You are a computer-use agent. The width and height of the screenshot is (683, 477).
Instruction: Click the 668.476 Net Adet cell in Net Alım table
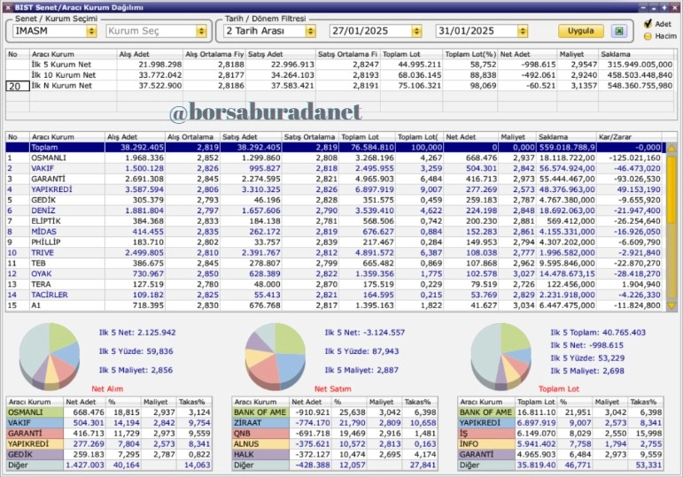(x=84, y=412)
